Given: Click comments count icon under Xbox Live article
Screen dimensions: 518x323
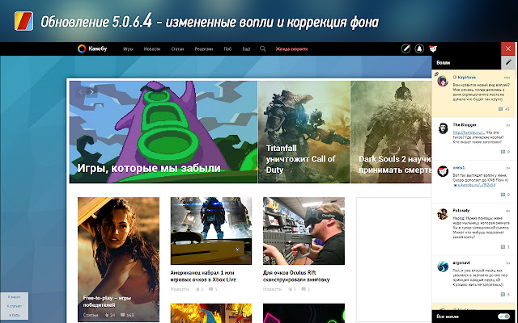Looking at the screenshot, I should click(x=210, y=289).
